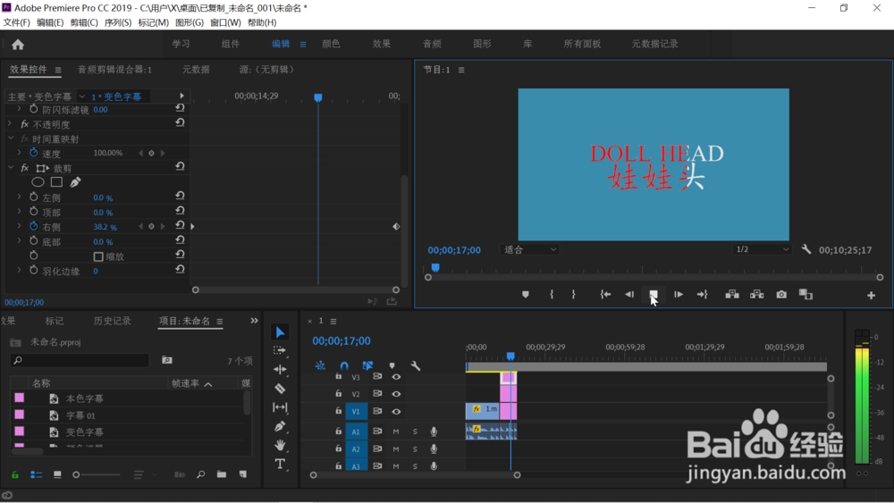Viewport: 894px width, 503px height.
Task: Open timeline display settings wrench
Action: point(416,365)
